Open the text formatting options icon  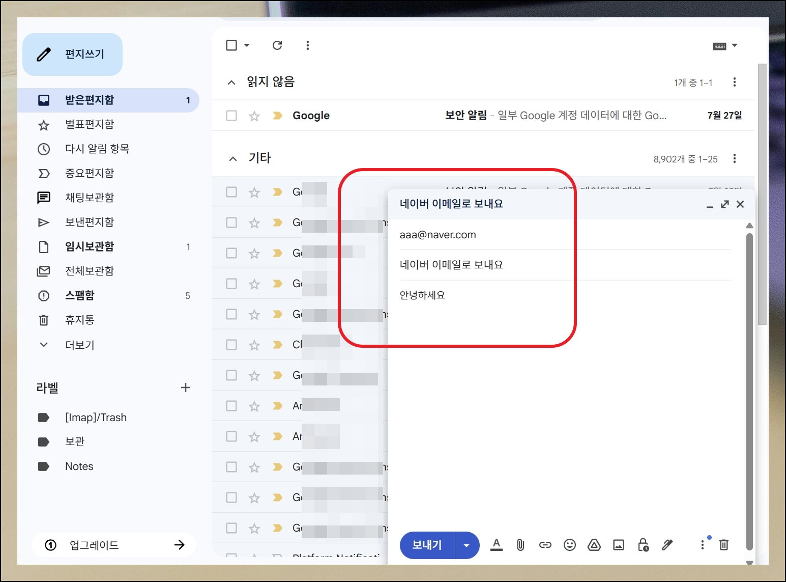497,545
